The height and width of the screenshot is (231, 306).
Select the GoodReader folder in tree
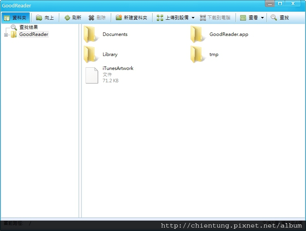point(34,34)
